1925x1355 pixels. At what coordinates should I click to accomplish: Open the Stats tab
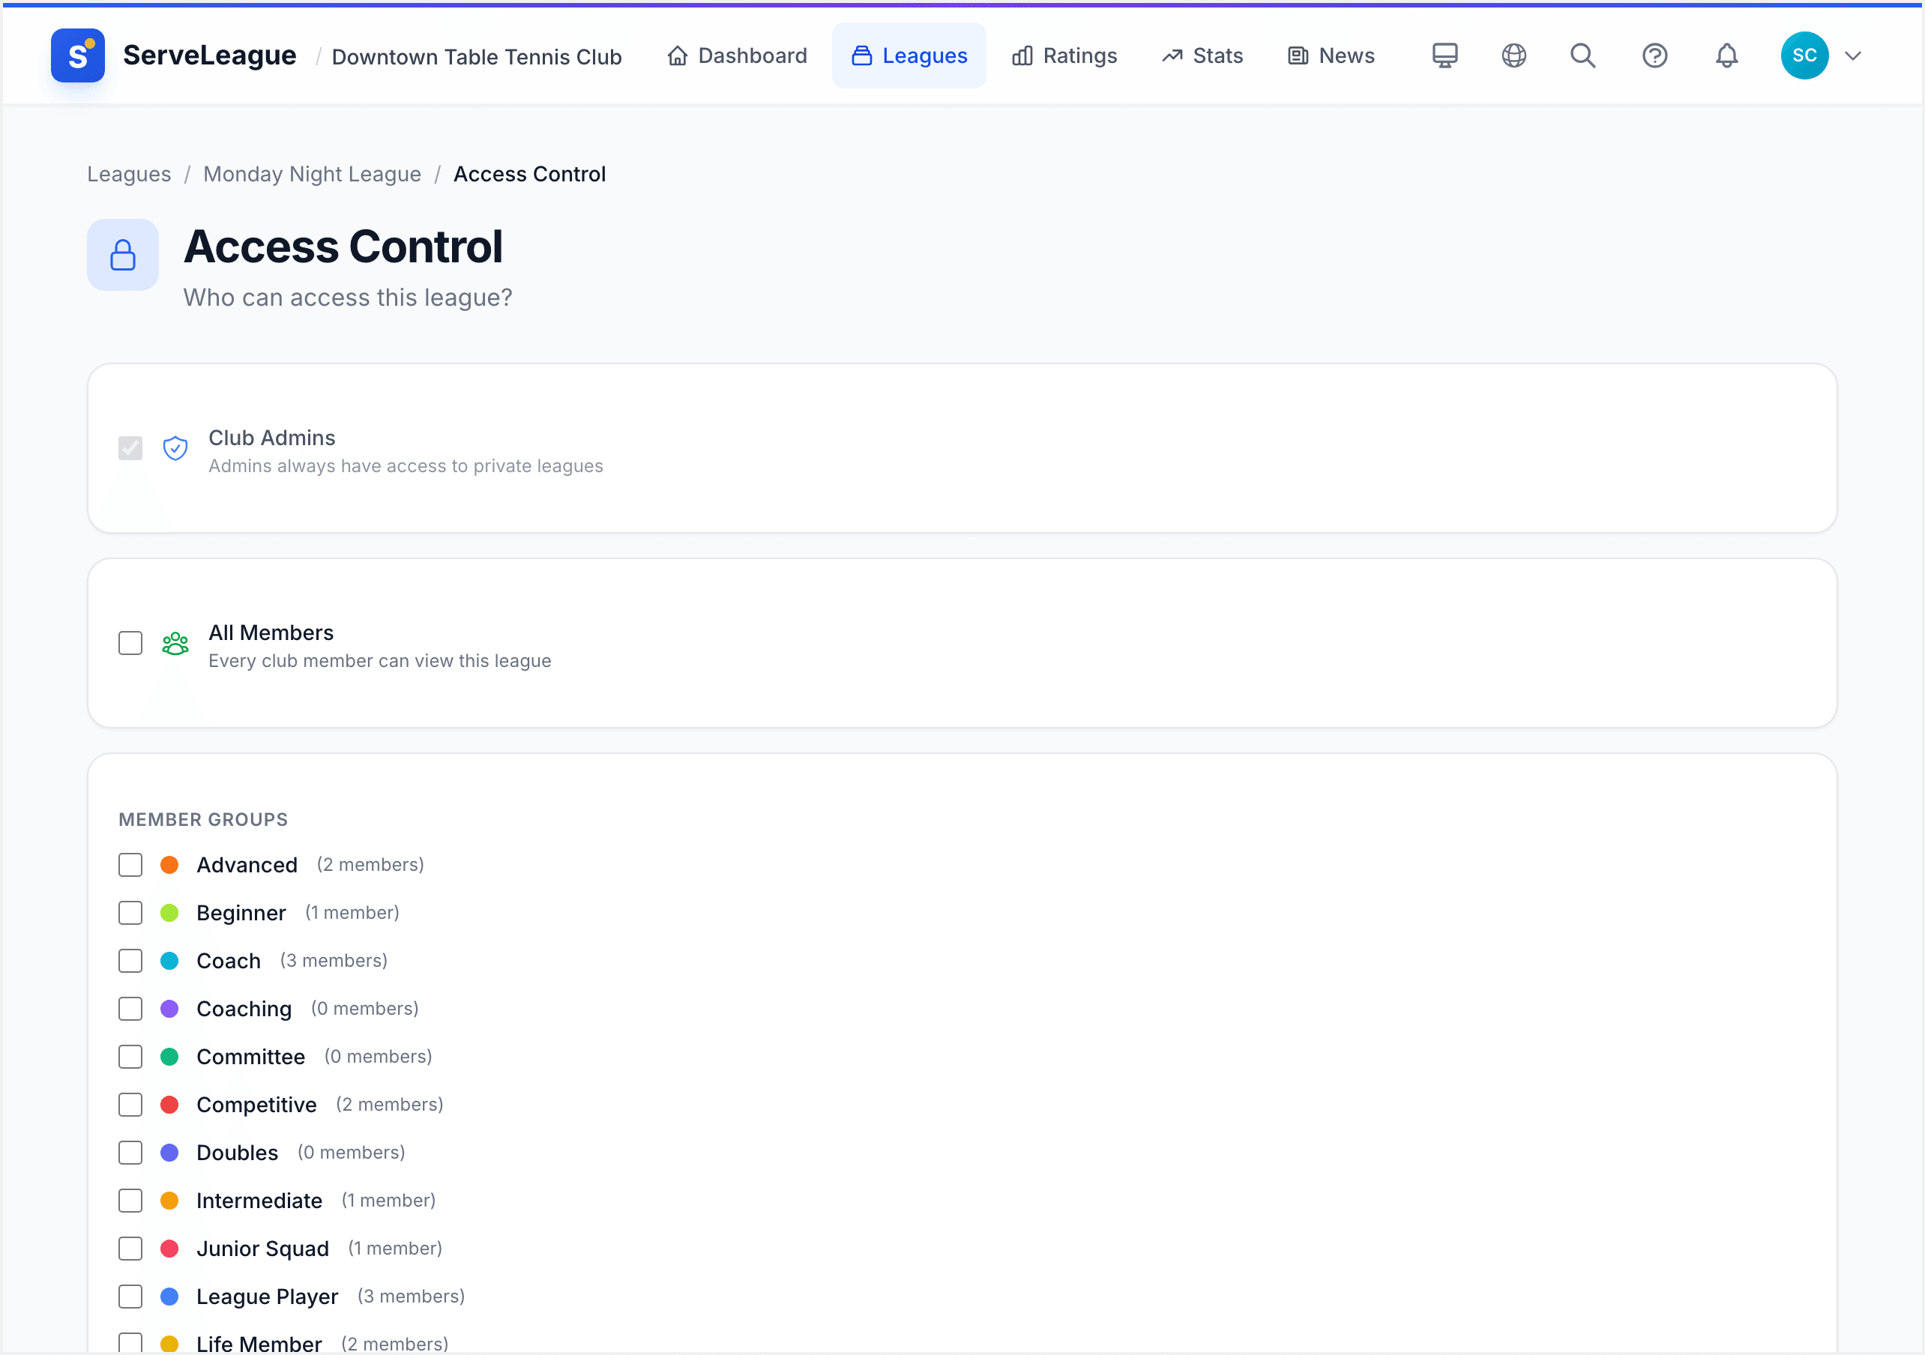click(x=1202, y=55)
